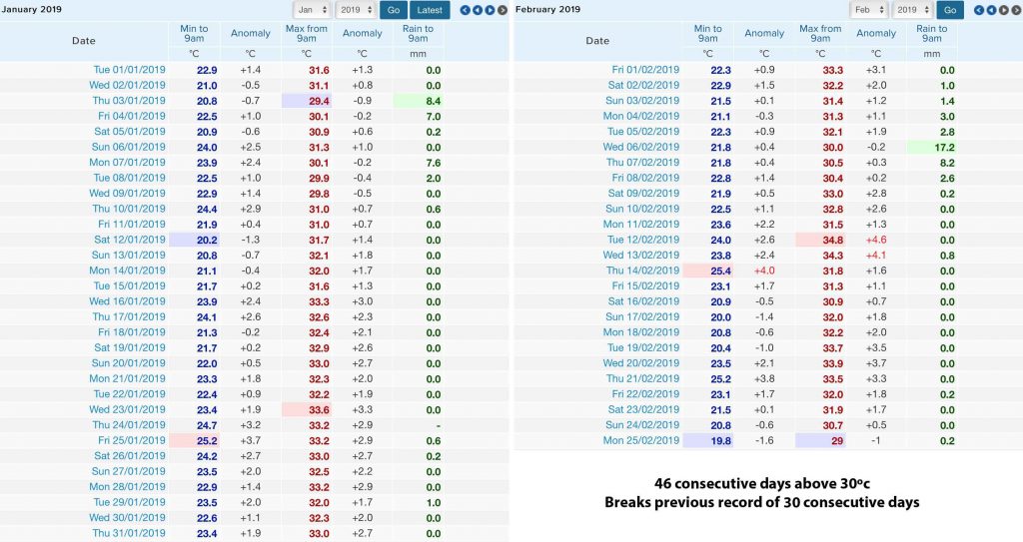Open the 2019 year dropdown in January panel
This screenshot has height=542, width=1023.
click(x=357, y=10)
